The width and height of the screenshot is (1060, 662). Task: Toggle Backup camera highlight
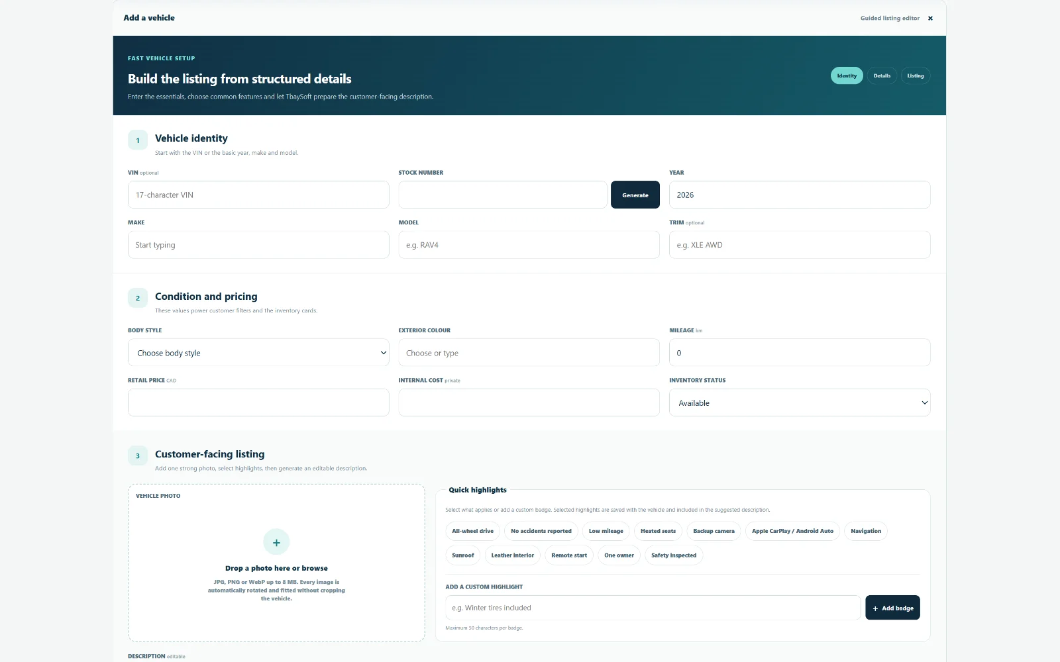[x=714, y=531]
